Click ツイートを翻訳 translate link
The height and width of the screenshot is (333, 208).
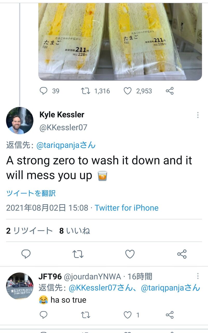pos(31,193)
